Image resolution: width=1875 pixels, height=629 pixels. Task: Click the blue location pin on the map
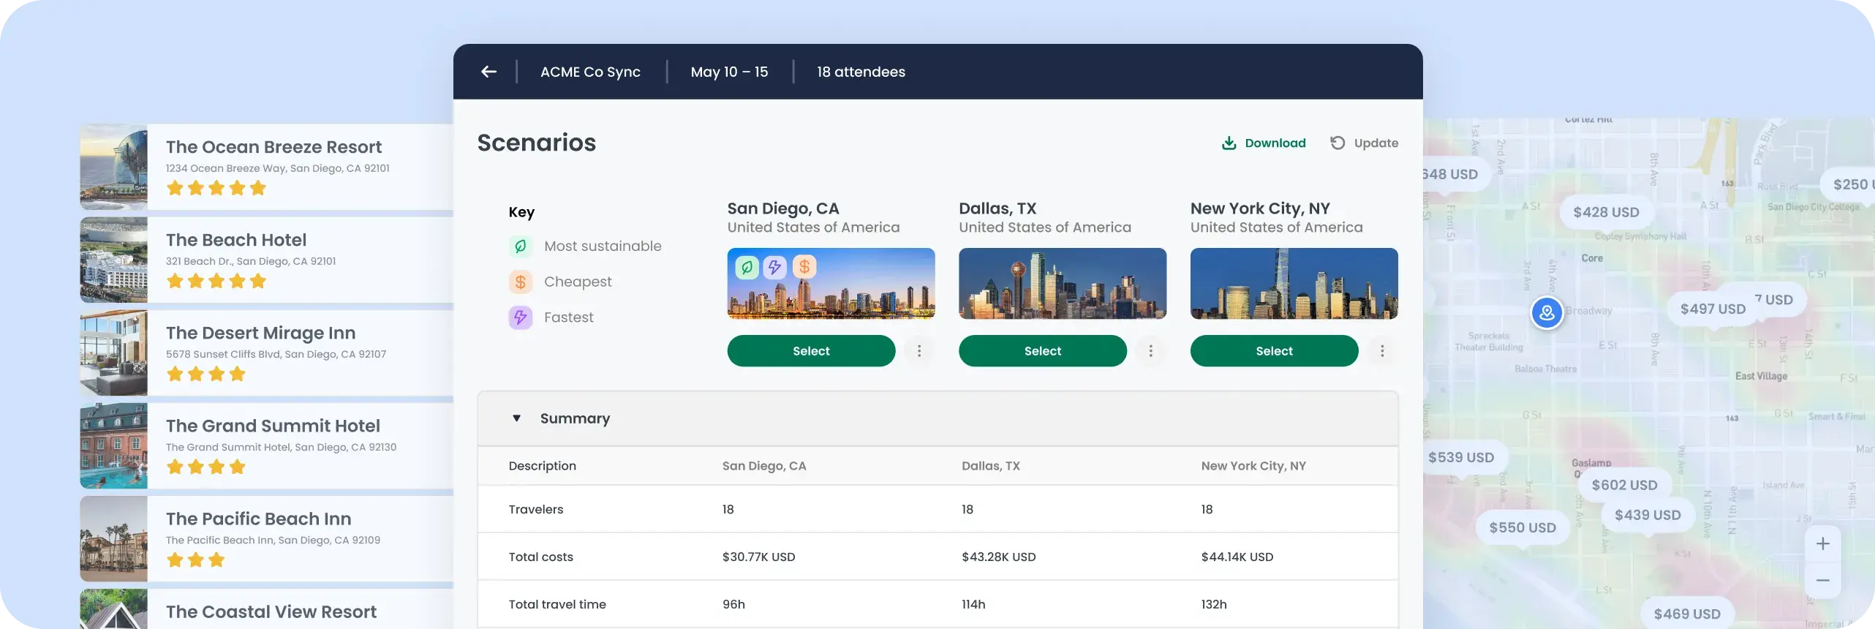tap(1547, 313)
